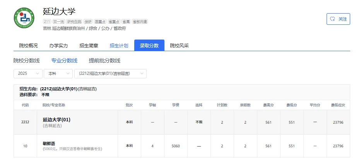The width and height of the screenshot is (361, 164).
Task: Click the 最低位次 column header
Action: (338, 105)
